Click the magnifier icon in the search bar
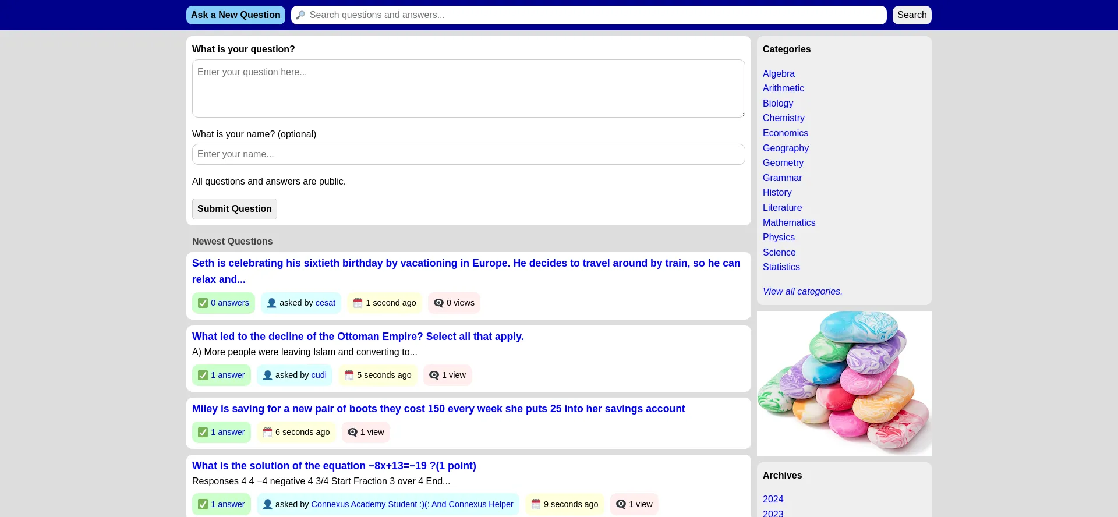The image size is (1118, 517). 300,15
